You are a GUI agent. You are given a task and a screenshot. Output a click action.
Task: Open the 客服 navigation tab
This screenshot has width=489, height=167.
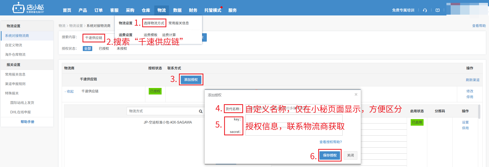tap(114, 10)
